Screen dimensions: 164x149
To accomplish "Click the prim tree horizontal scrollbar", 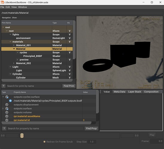I will point(37,80).
